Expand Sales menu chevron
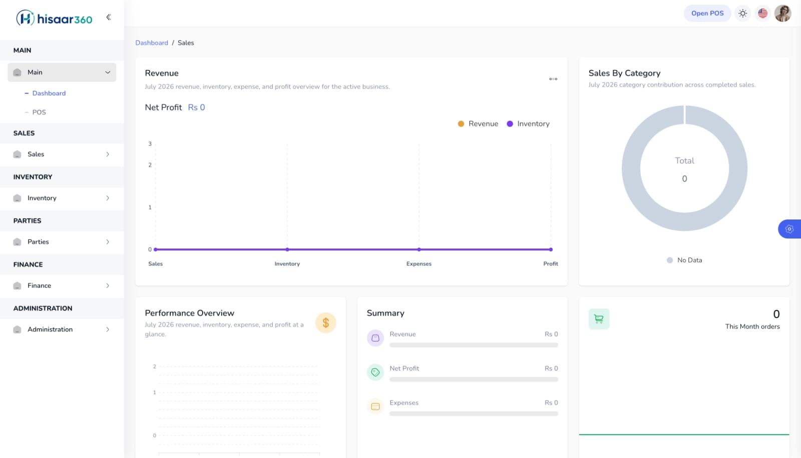The width and height of the screenshot is (801, 458). point(108,154)
